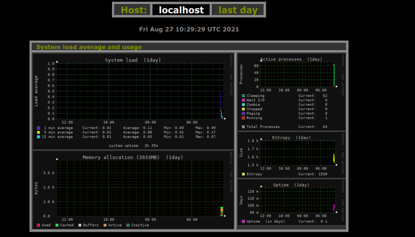Click the 'System load average and usage' title

tap(89, 47)
